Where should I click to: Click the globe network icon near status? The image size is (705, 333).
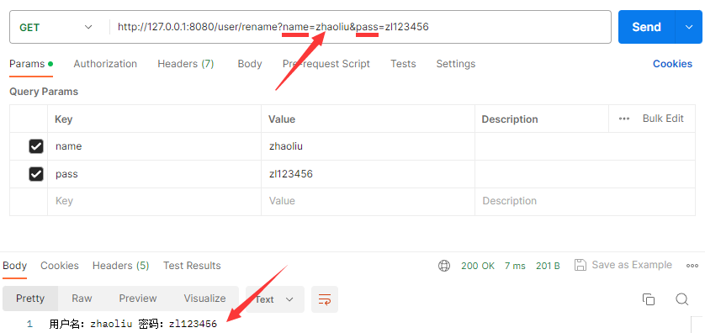point(443,266)
